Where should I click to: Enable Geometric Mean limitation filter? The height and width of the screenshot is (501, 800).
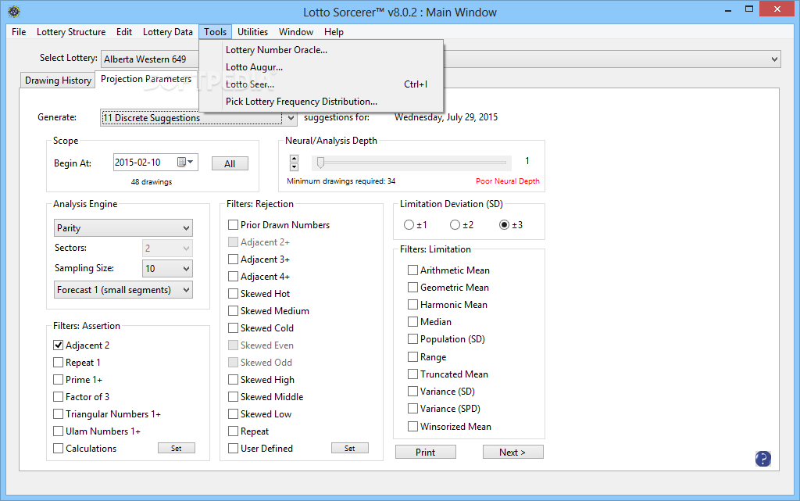[412, 288]
